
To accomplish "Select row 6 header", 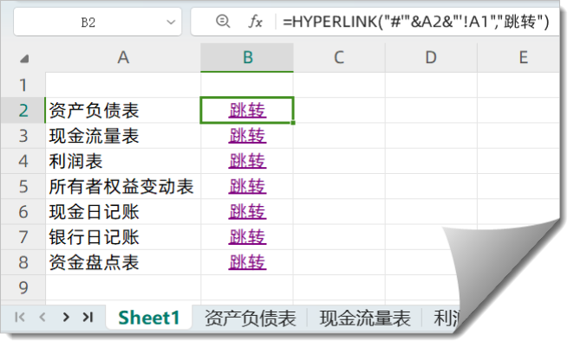I will pos(23,211).
